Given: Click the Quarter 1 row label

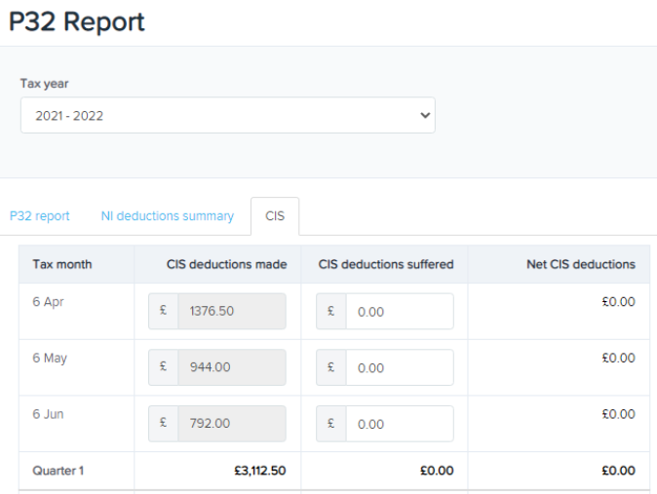Looking at the screenshot, I should pos(58,471).
